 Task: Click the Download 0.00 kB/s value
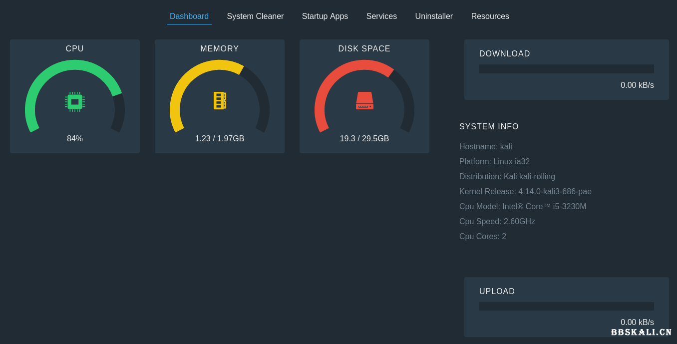(x=637, y=85)
